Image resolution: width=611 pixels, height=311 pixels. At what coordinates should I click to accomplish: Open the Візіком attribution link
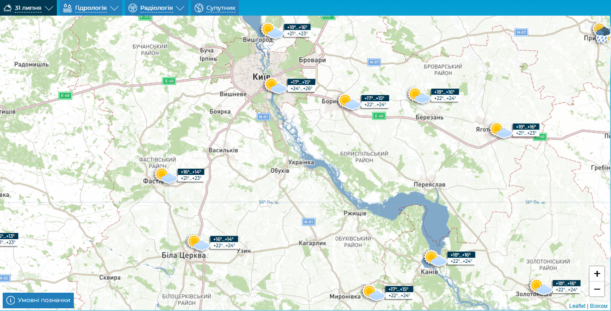598,306
